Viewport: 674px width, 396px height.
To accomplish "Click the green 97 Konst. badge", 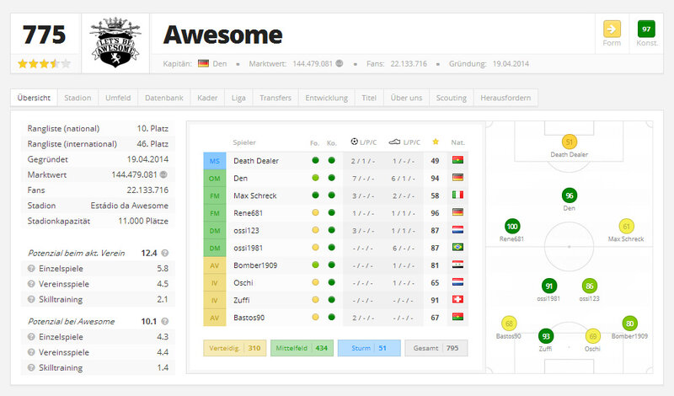I will pyautogui.click(x=646, y=29).
